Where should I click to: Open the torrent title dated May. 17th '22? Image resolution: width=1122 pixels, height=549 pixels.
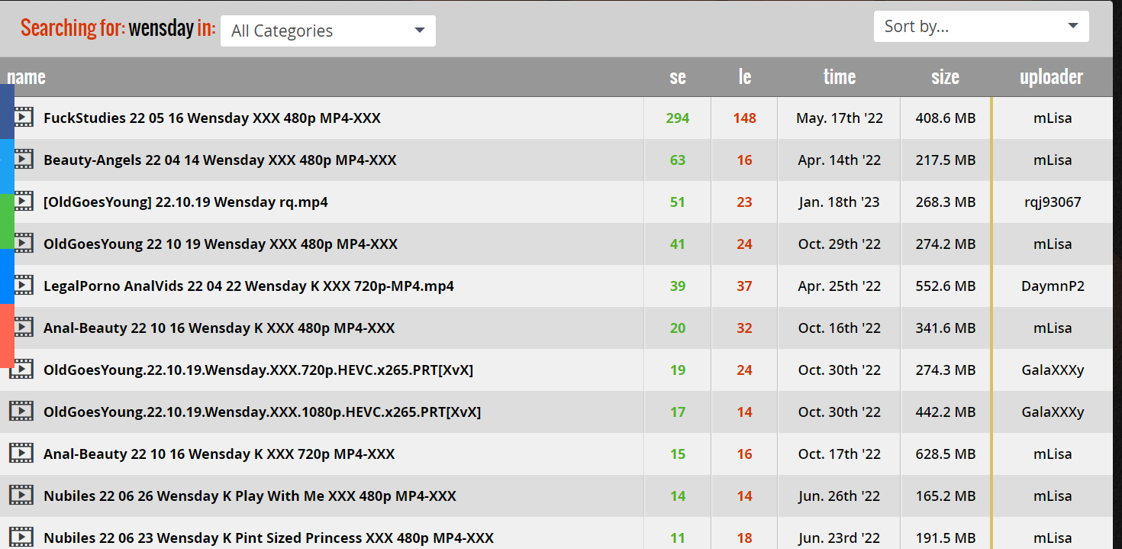(x=212, y=118)
